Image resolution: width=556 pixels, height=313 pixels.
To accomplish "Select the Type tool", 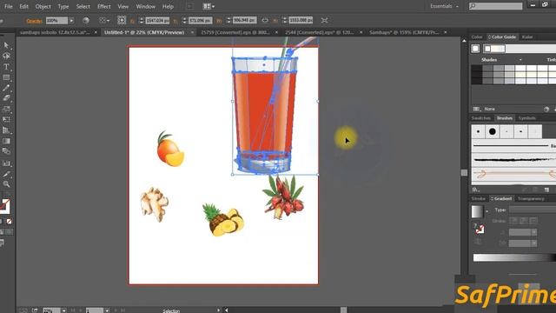I will pos(6,67).
